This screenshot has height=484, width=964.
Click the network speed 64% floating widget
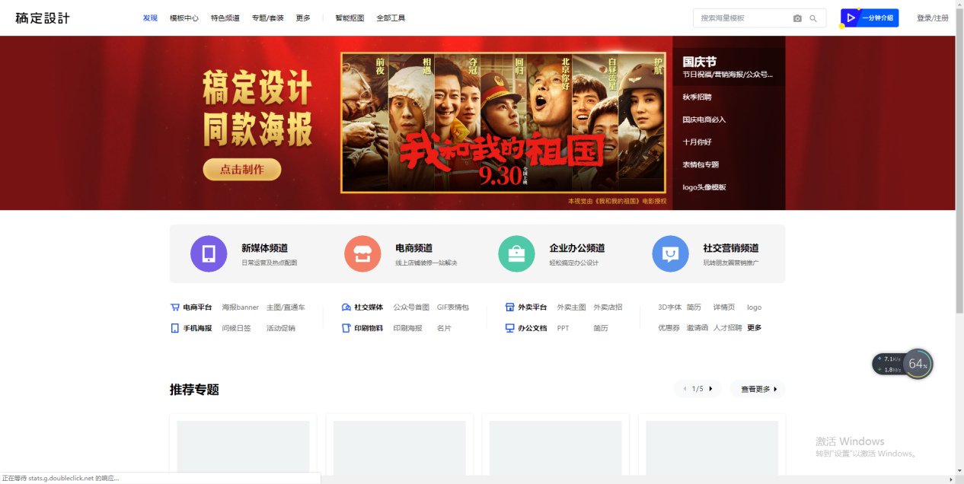coord(903,364)
